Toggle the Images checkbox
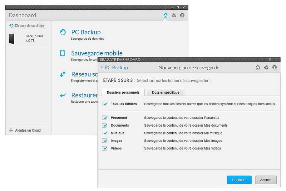 (105, 141)
